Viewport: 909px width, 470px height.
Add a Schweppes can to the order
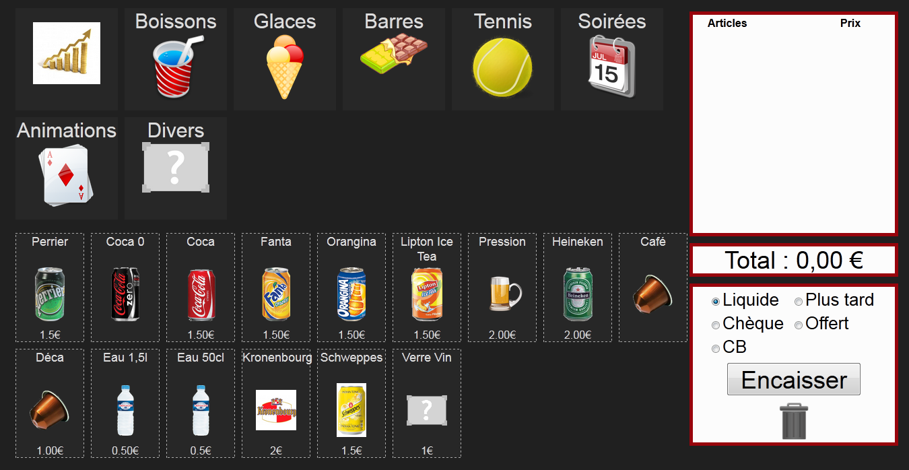click(x=351, y=403)
